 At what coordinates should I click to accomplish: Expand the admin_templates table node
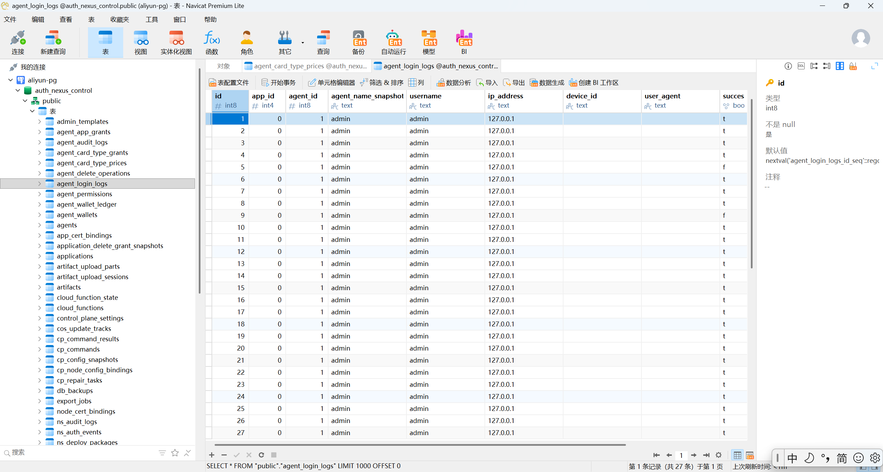pos(39,121)
